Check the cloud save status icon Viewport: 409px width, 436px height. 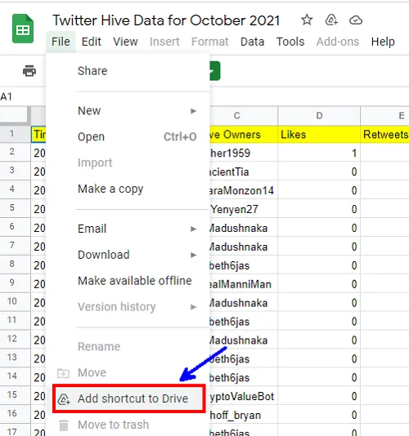pyautogui.click(x=356, y=20)
